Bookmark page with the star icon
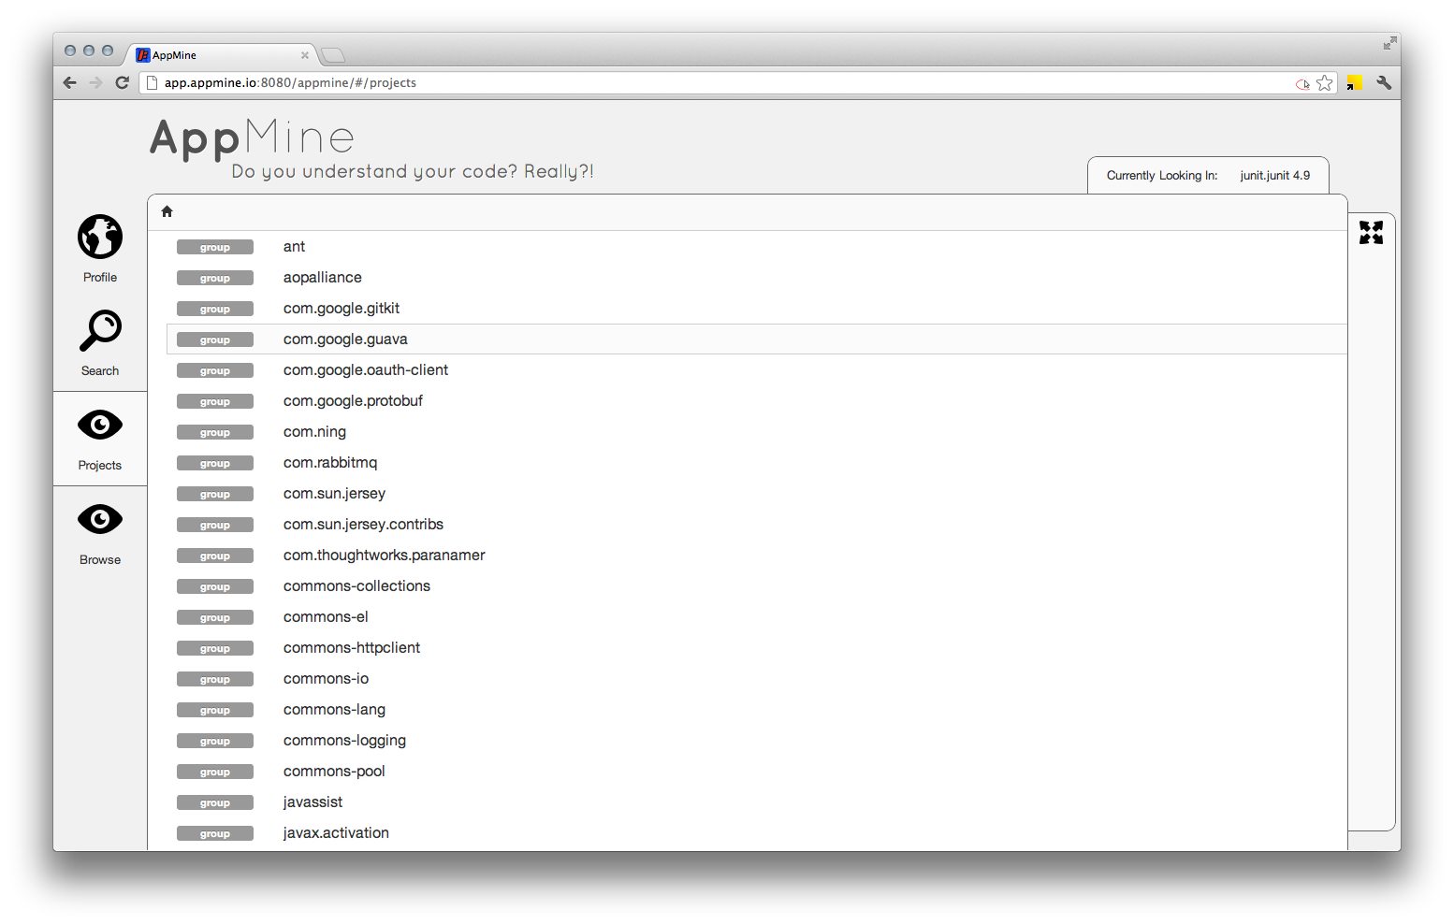The image size is (1454, 924). 1324,83
